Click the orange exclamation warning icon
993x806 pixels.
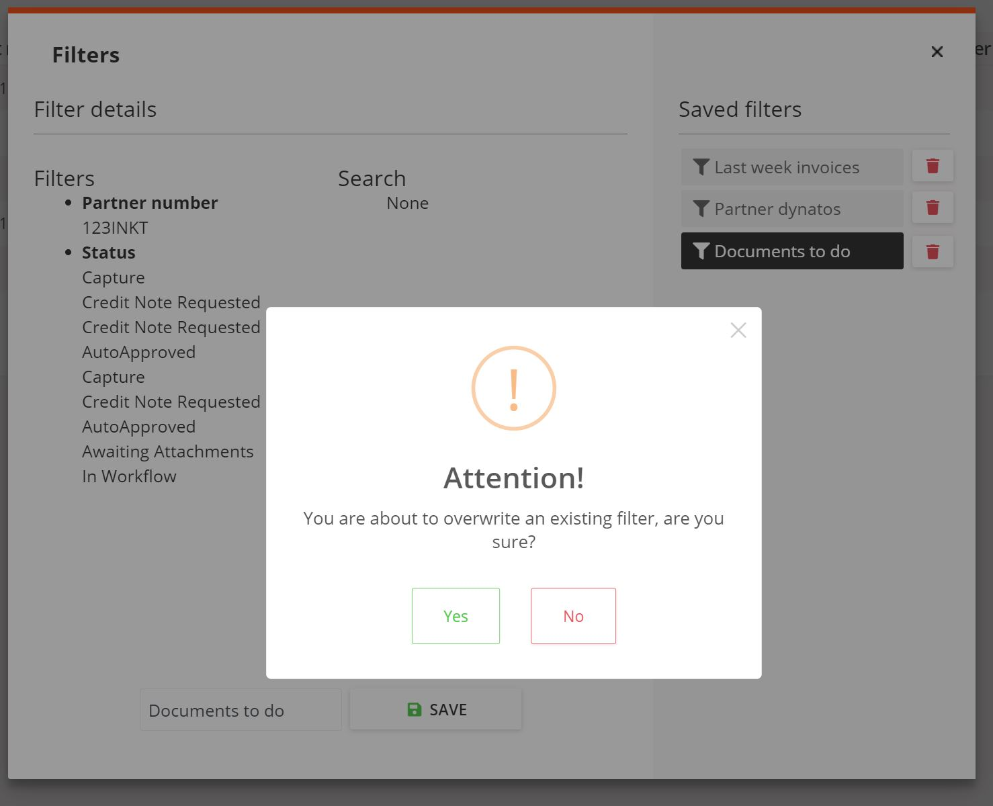click(513, 388)
